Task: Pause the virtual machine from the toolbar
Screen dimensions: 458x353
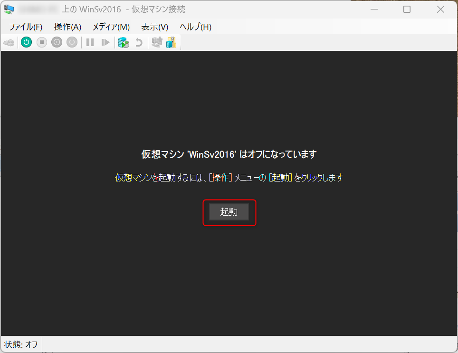Action: (90, 42)
